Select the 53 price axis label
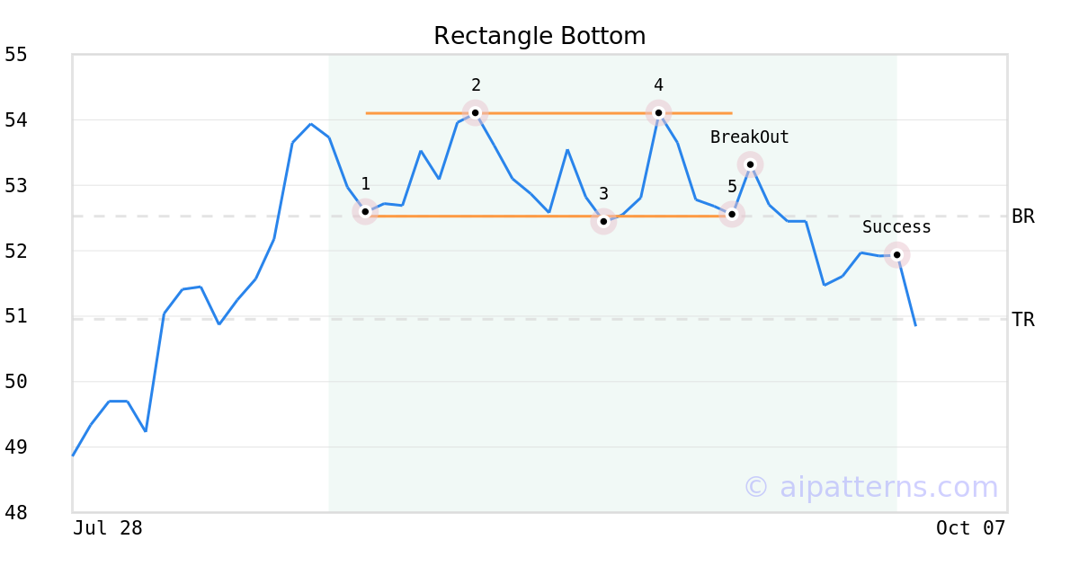 click(16, 186)
